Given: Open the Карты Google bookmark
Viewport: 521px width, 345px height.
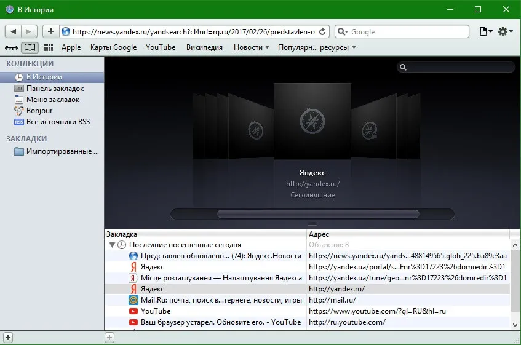Looking at the screenshot, I should click(113, 47).
